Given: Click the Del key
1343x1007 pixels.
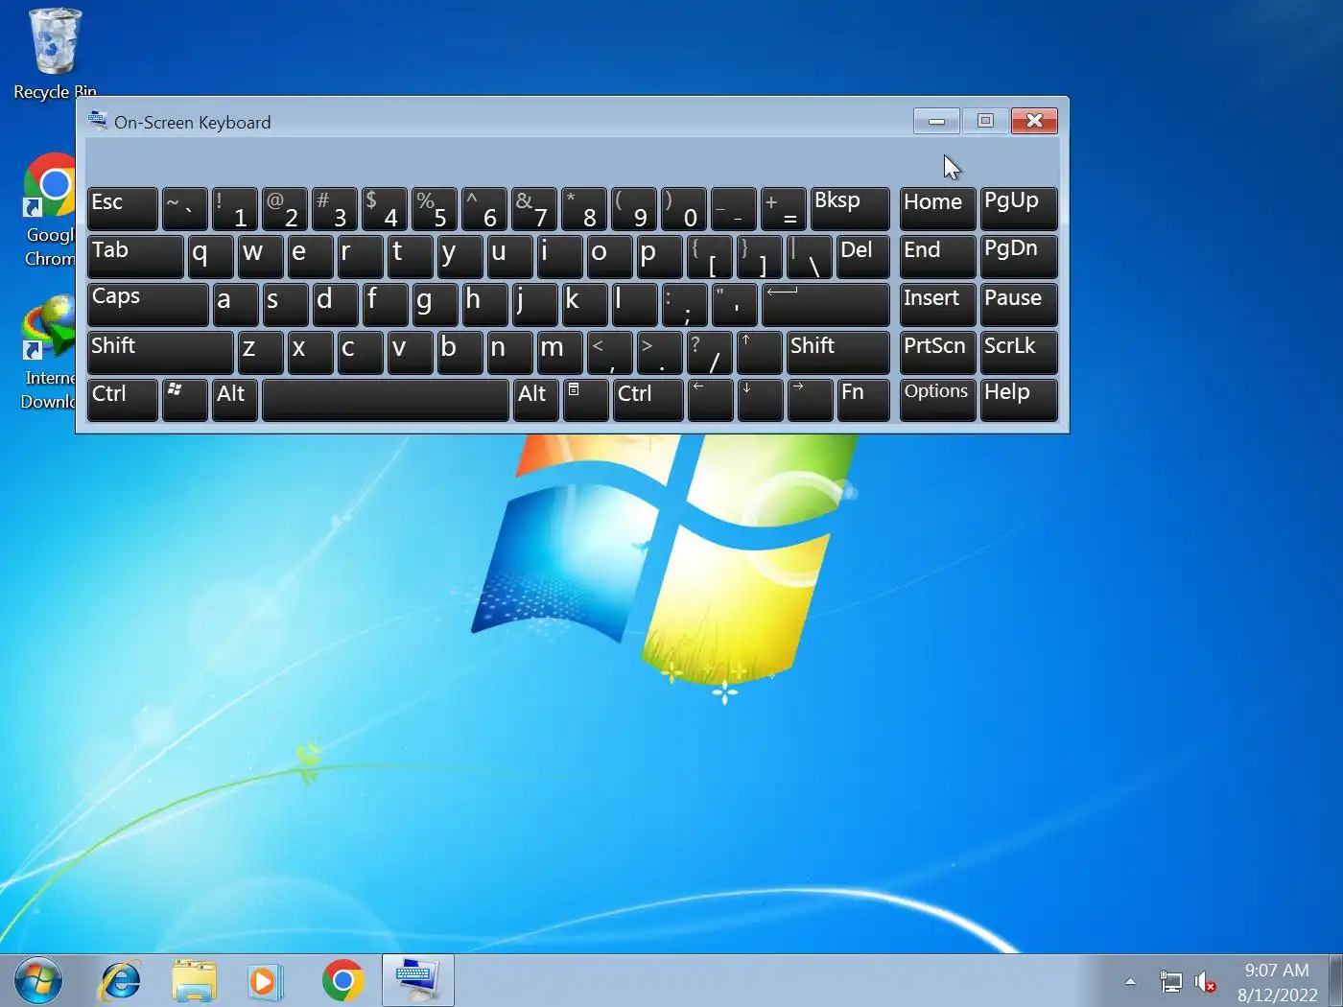Looking at the screenshot, I should (x=862, y=256).
